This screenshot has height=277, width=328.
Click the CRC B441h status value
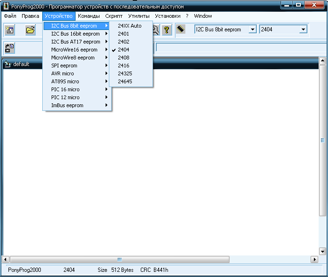click(154, 270)
